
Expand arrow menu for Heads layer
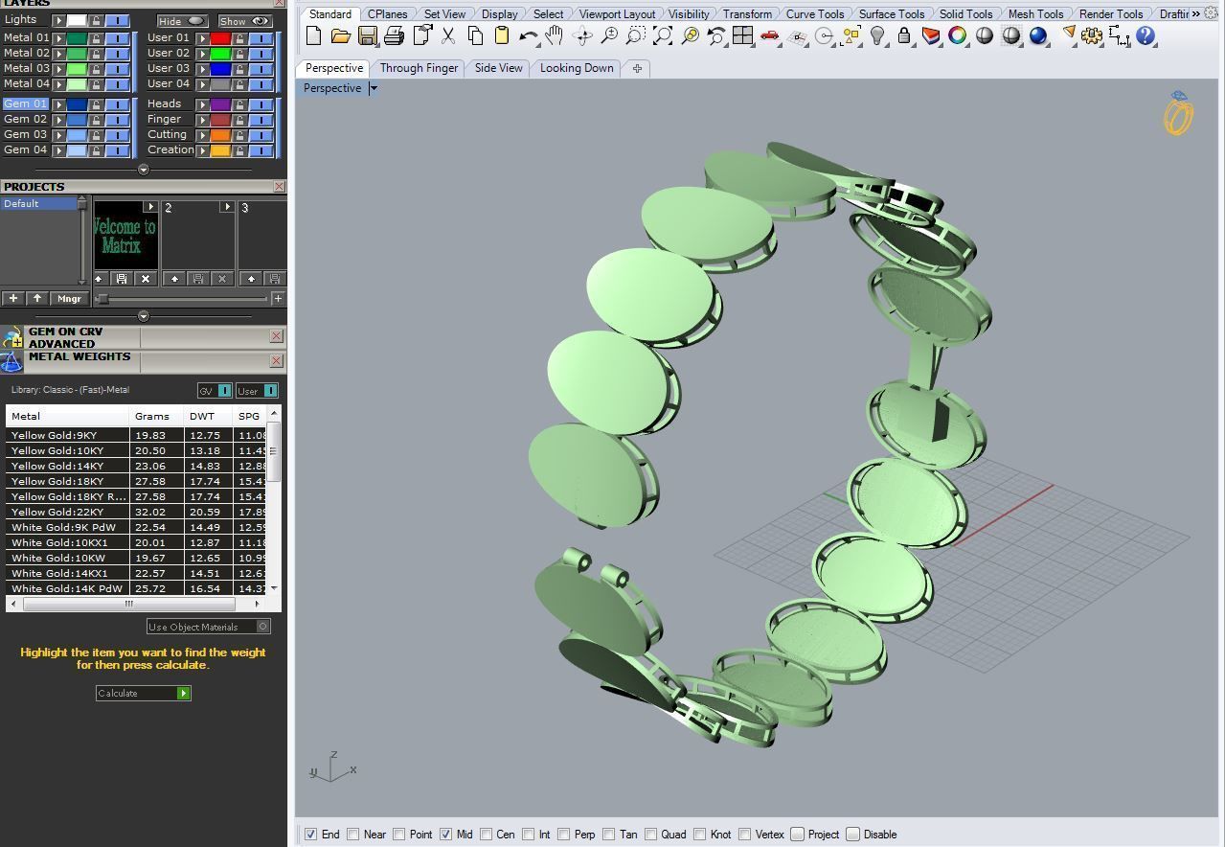pyautogui.click(x=202, y=104)
